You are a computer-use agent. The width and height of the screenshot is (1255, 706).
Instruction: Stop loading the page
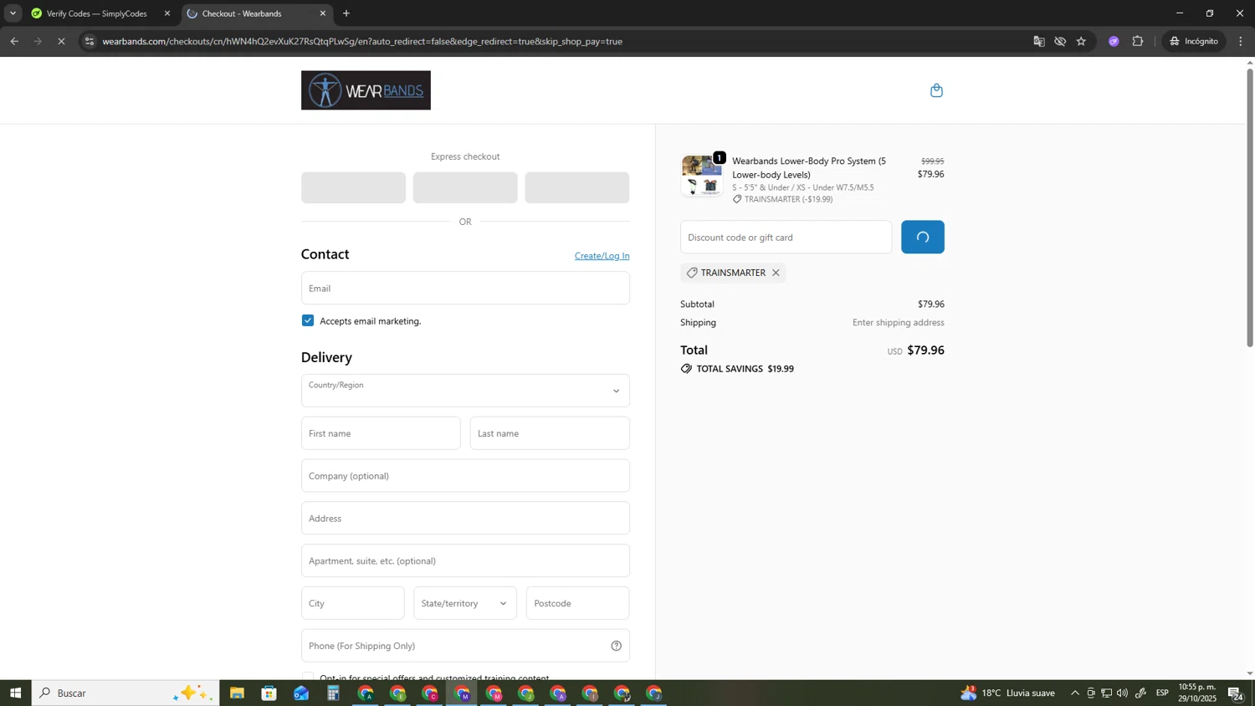(x=61, y=41)
